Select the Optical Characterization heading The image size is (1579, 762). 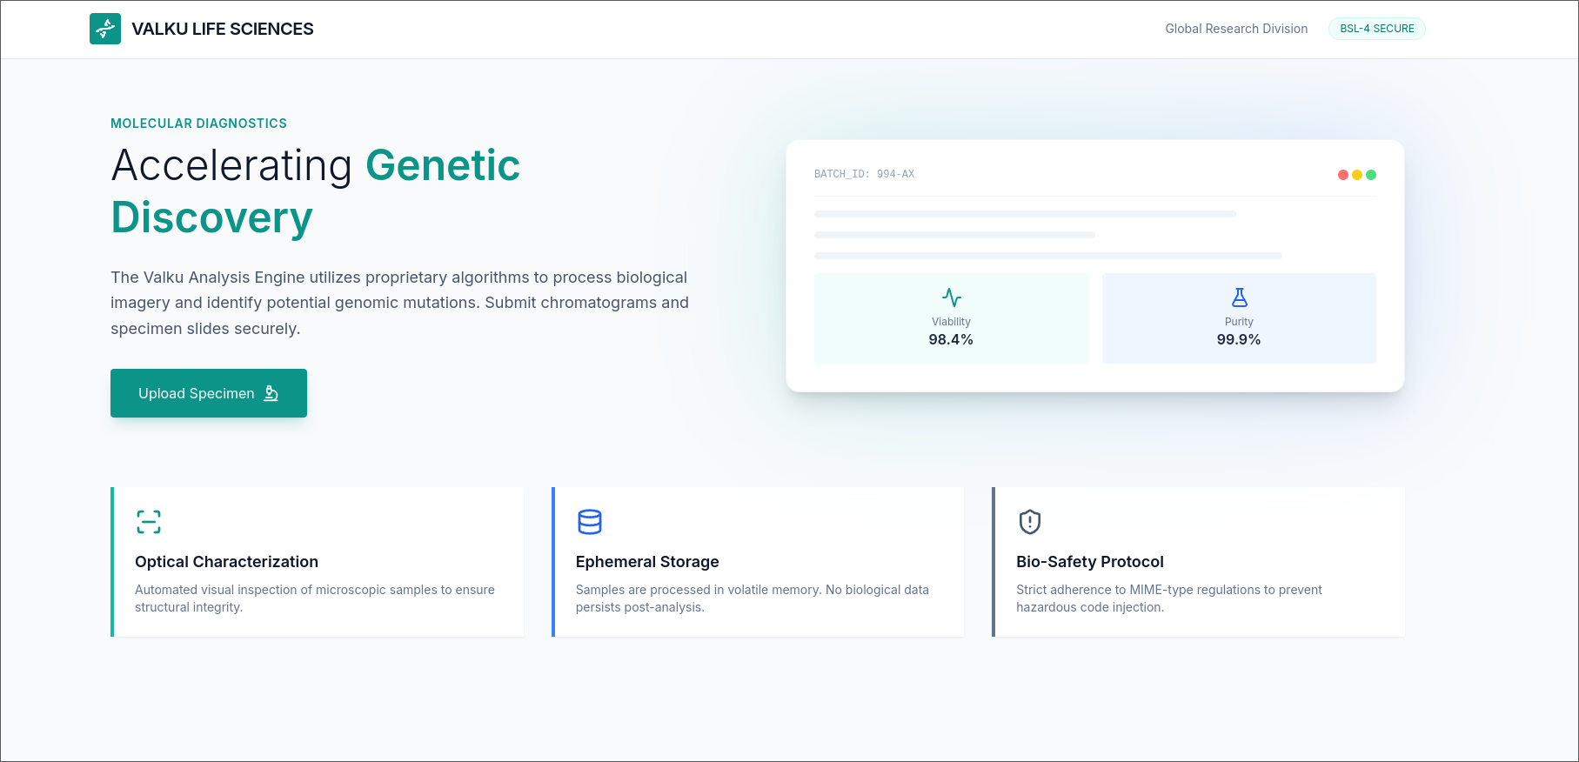click(x=226, y=562)
